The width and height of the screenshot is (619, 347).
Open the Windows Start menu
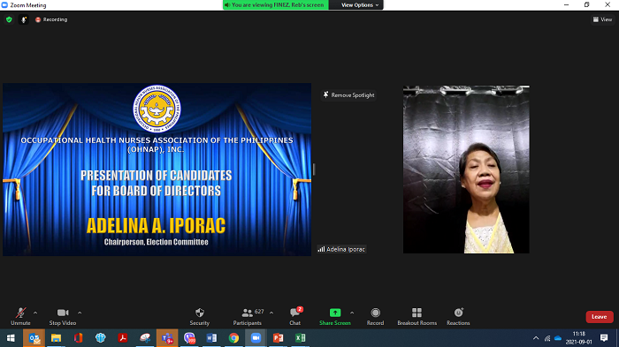point(11,338)
